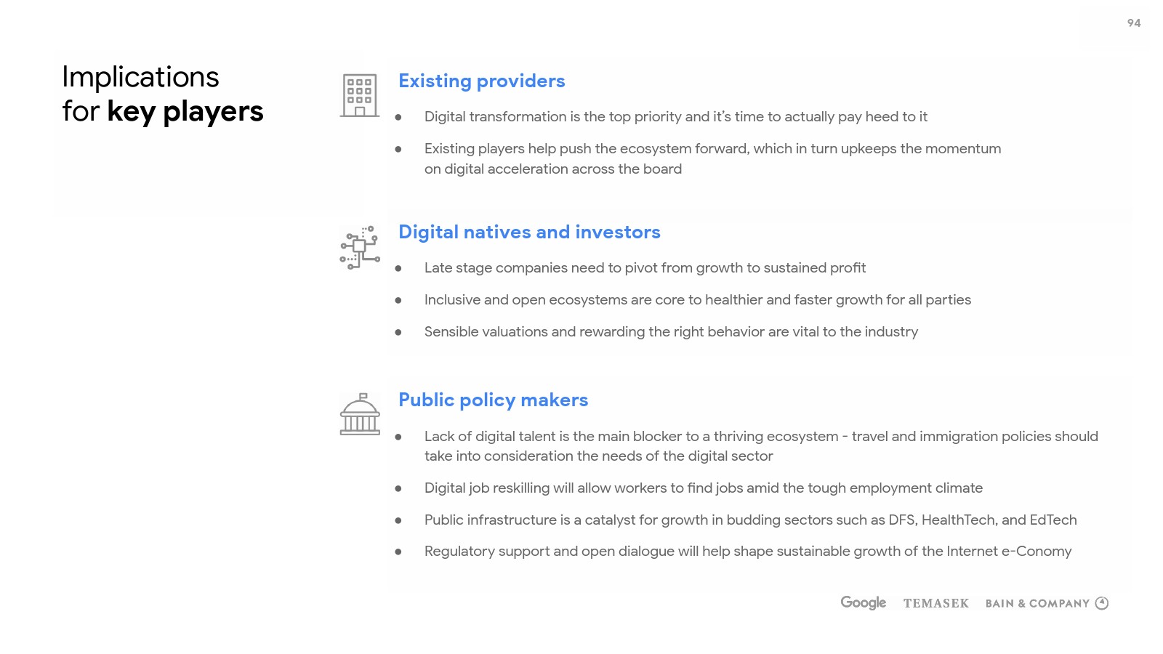Select the Public policy makers heading
This screenshot has height=654, width=1163.
pos(493,400)
